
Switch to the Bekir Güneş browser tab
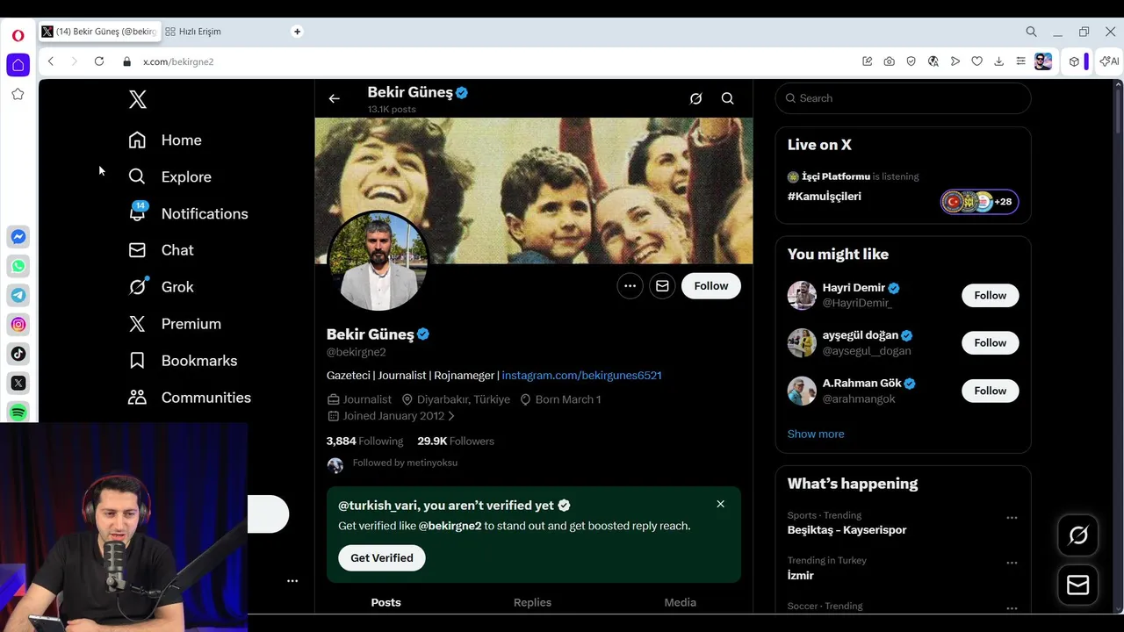[x=99, y=32]
